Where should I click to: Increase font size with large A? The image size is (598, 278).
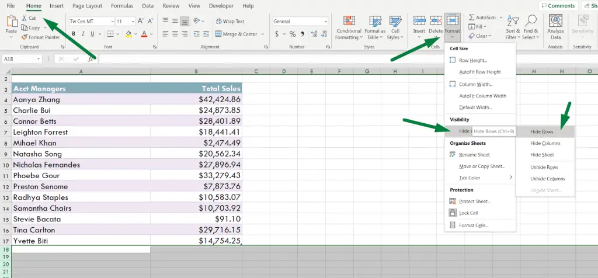(x=141, y=22)
